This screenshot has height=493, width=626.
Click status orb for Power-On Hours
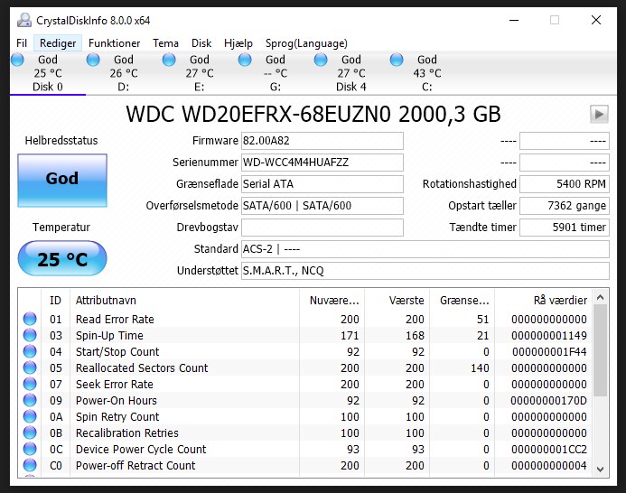coord(30,400)
